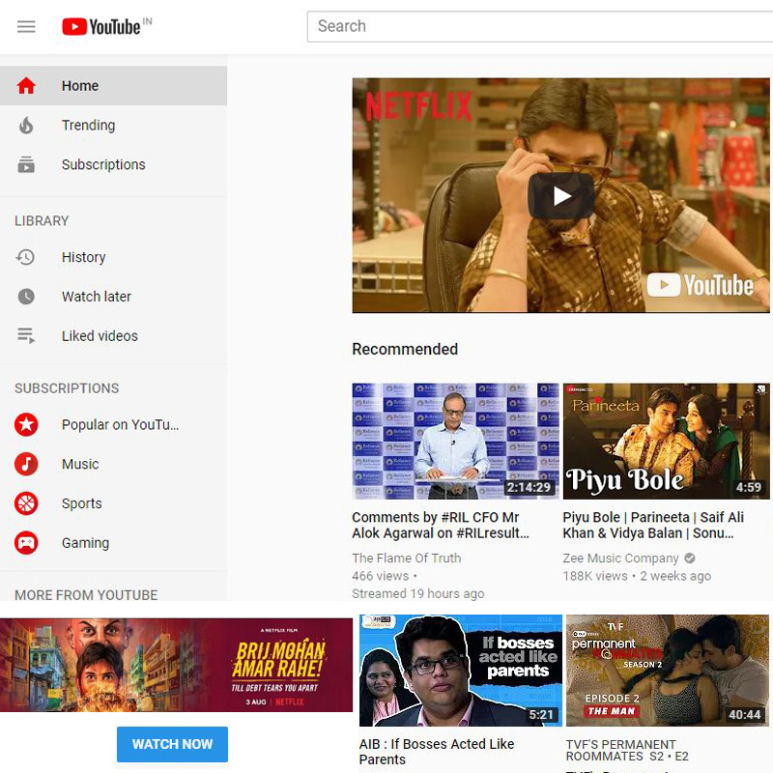Expand MORE FROM YOUTUBE section
Image resolution: width=773 pixels, height=773 pixels.
(84, 595)
